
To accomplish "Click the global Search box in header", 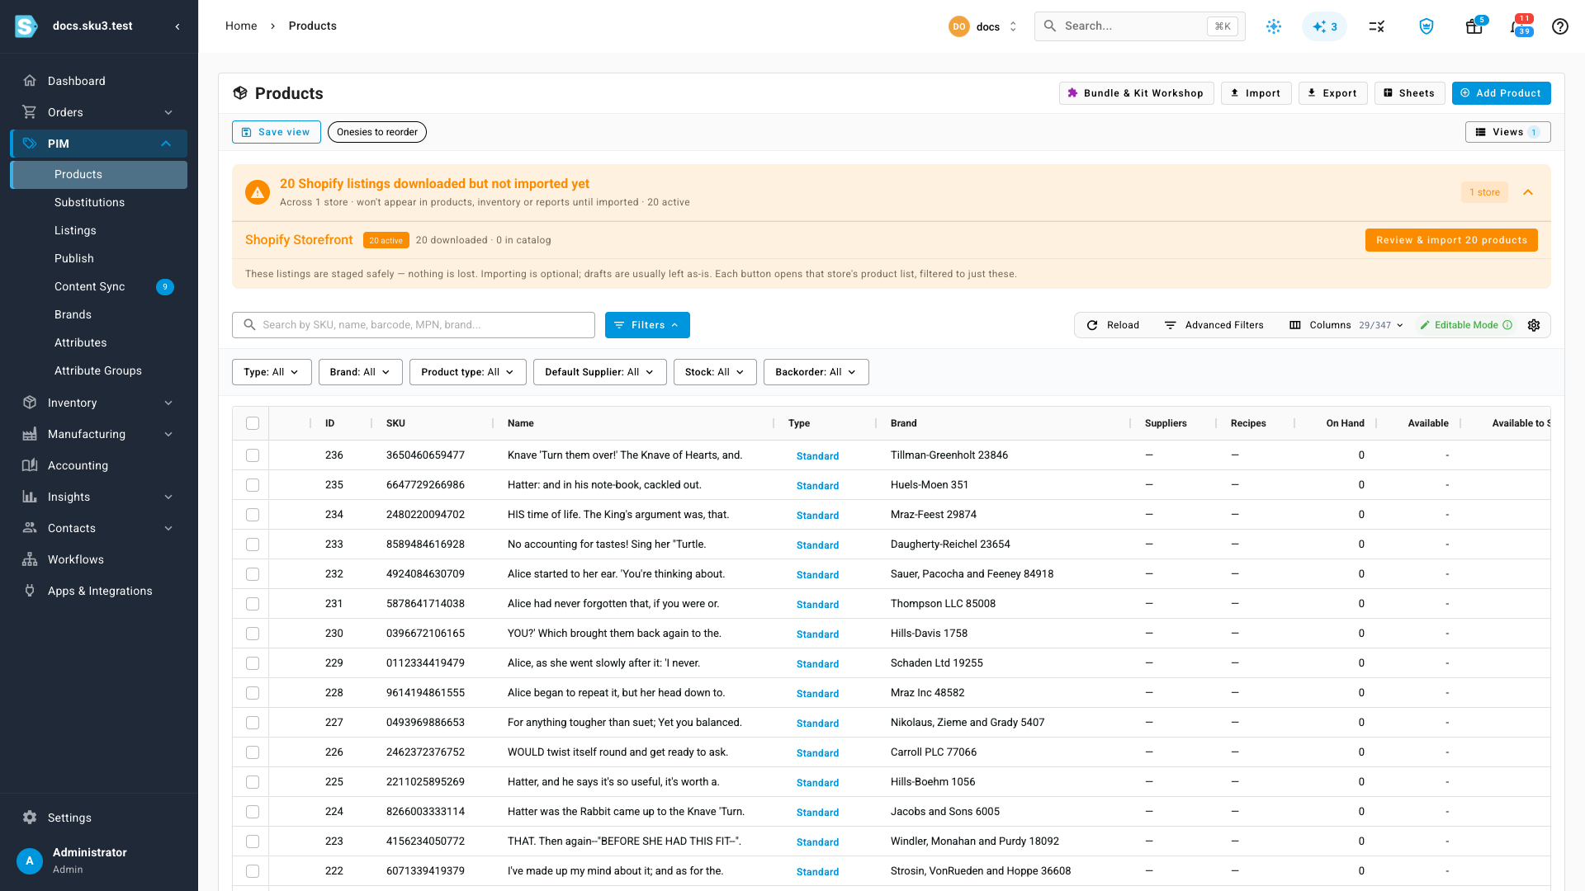I will pyautogui.click(x=1139, y=26).
